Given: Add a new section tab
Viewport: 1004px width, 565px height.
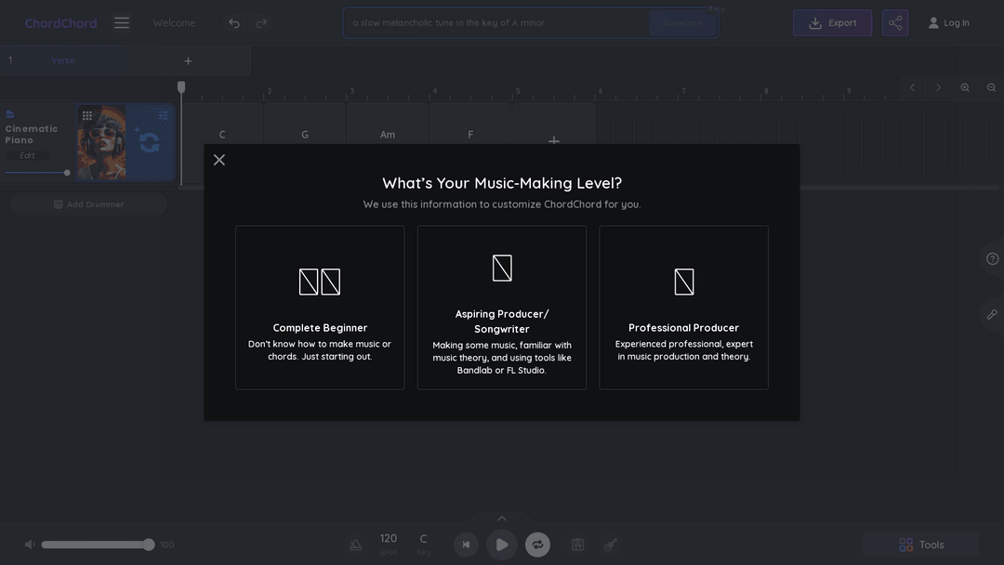Looking at the screenshot, I should point(188,61).
